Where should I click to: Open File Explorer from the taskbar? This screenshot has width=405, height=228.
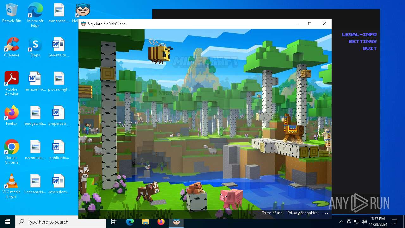tap(145, 222)
